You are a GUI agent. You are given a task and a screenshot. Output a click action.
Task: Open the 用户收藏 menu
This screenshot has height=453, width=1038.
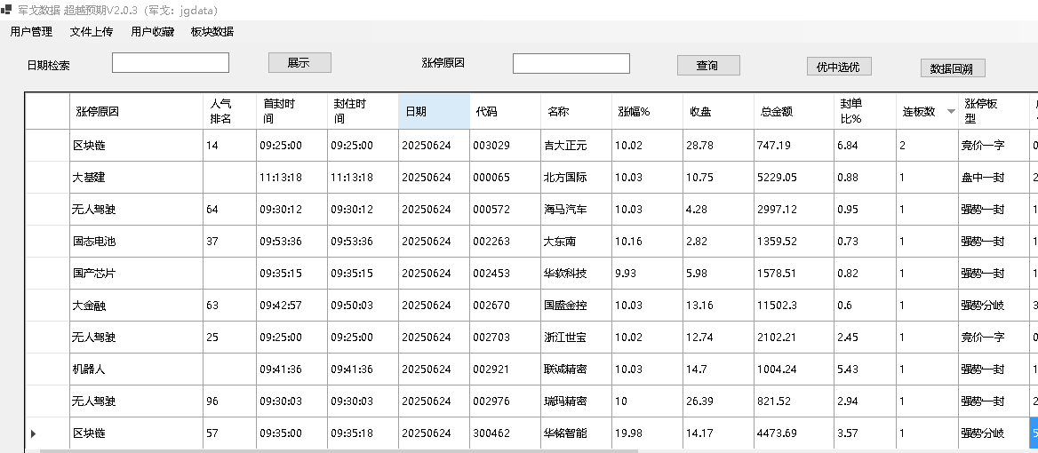(152, 32)
